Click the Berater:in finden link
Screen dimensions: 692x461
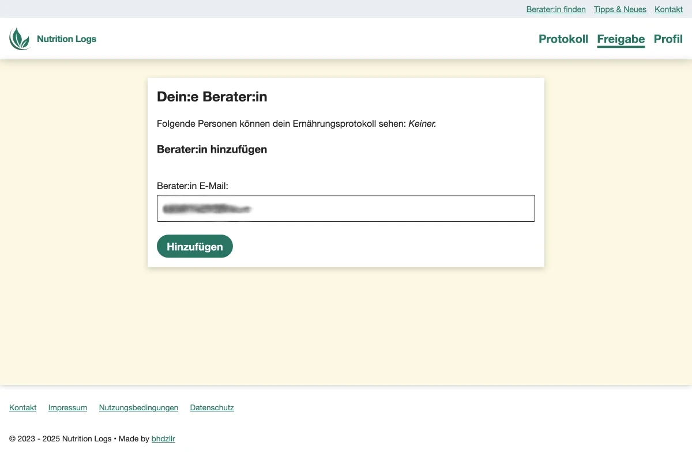click(x=555, y=9)
